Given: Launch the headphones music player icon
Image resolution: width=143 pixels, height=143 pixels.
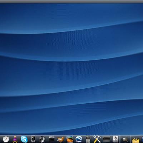Looking at the screenshot, I should [x=42, y=139].
